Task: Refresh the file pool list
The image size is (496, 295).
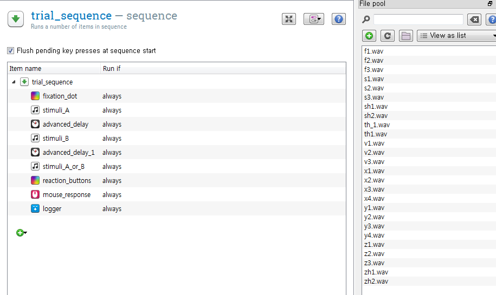Action: 388,36
